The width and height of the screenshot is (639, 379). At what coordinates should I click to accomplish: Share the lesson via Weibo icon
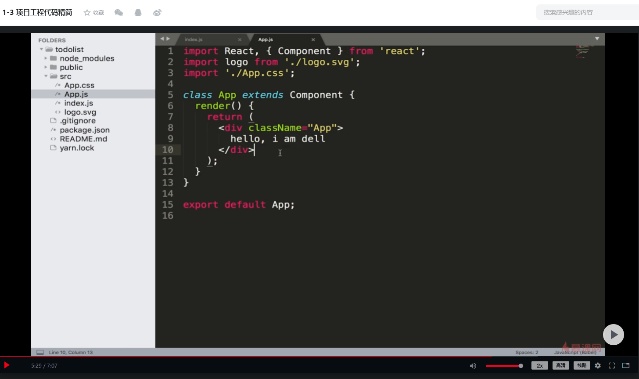[x=158, y=13]
